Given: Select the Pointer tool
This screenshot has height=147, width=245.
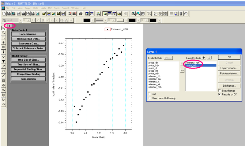Looking at the screenshot, I should coord(3,28).
